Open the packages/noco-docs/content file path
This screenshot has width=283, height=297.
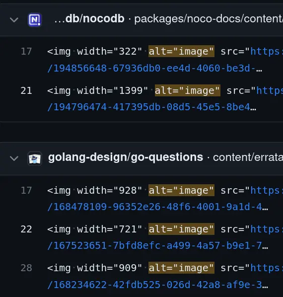(x=209, y=19)
